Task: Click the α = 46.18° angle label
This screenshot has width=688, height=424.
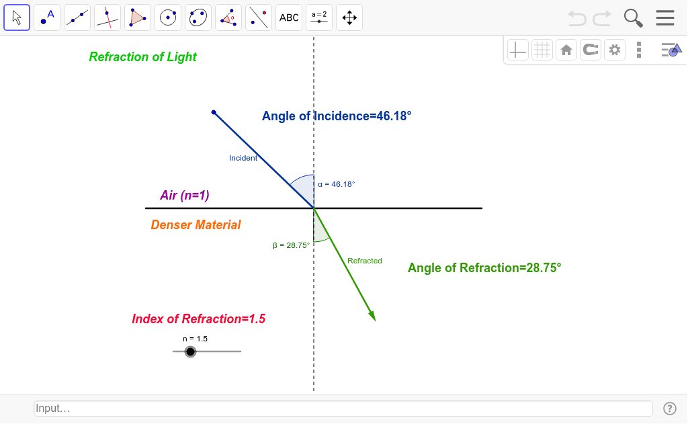Action: tap(337, 184)
